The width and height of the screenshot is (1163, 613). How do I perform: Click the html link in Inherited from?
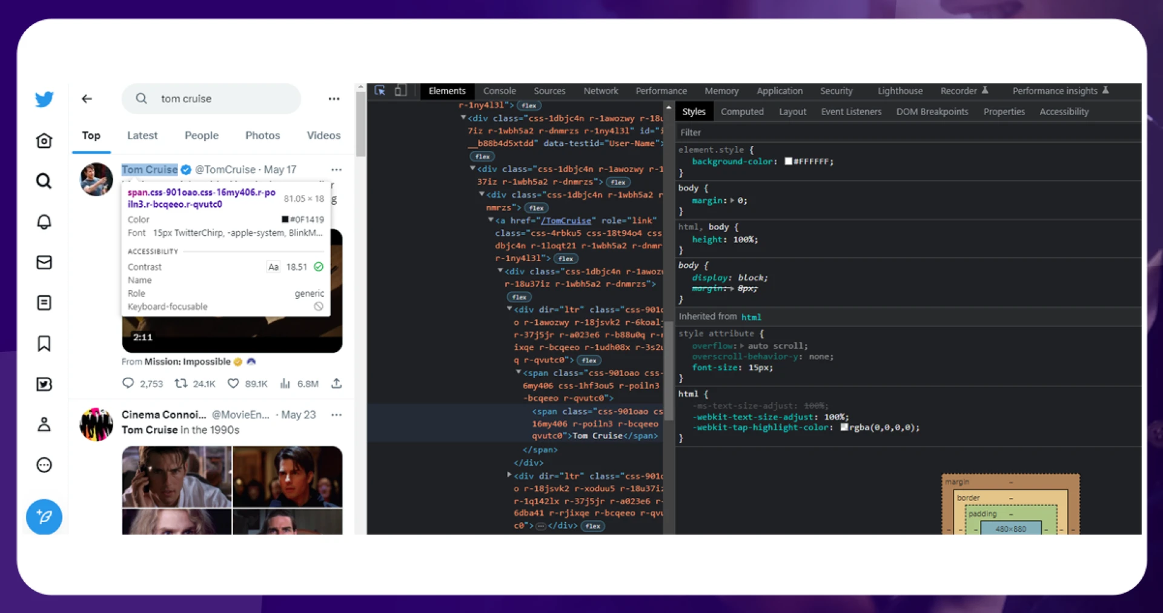pyautogui.click(x=751, y=317)
